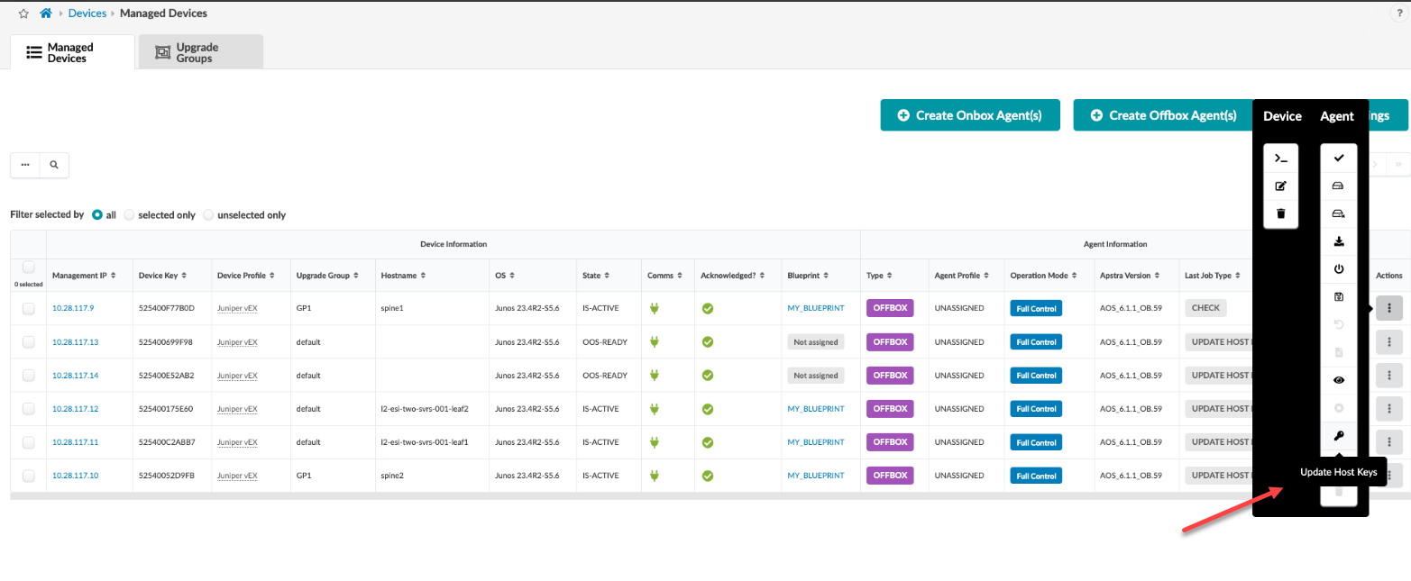Switch to the Upgrade Groups tab
Viewport: 1411px width, 581px height.
(200, 52)
